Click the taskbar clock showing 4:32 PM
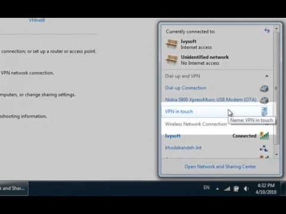Viewport: 286px width, 214px height. coord(266,188)
